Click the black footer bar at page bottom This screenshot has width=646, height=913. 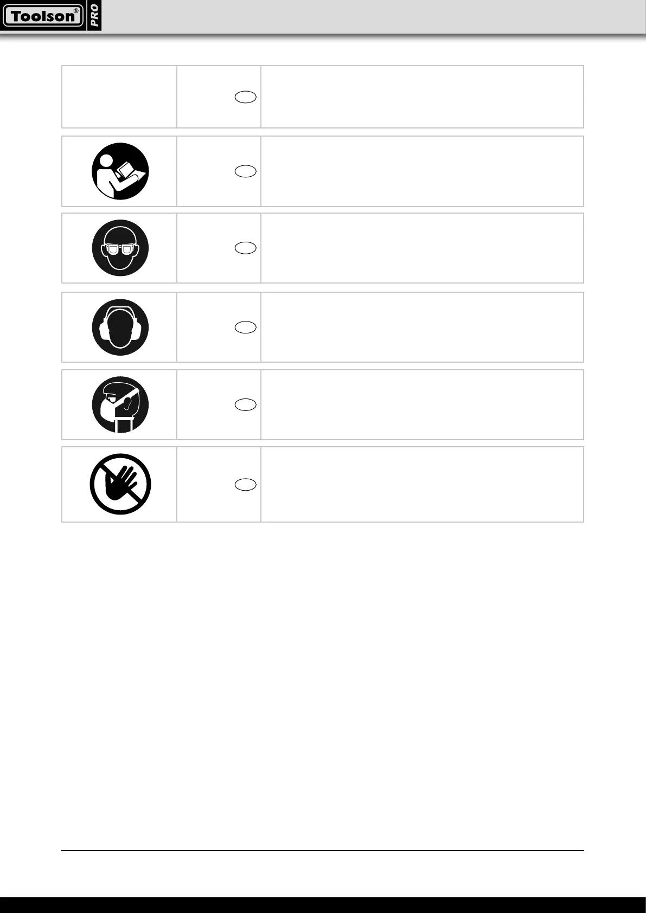tap(323, 904)
